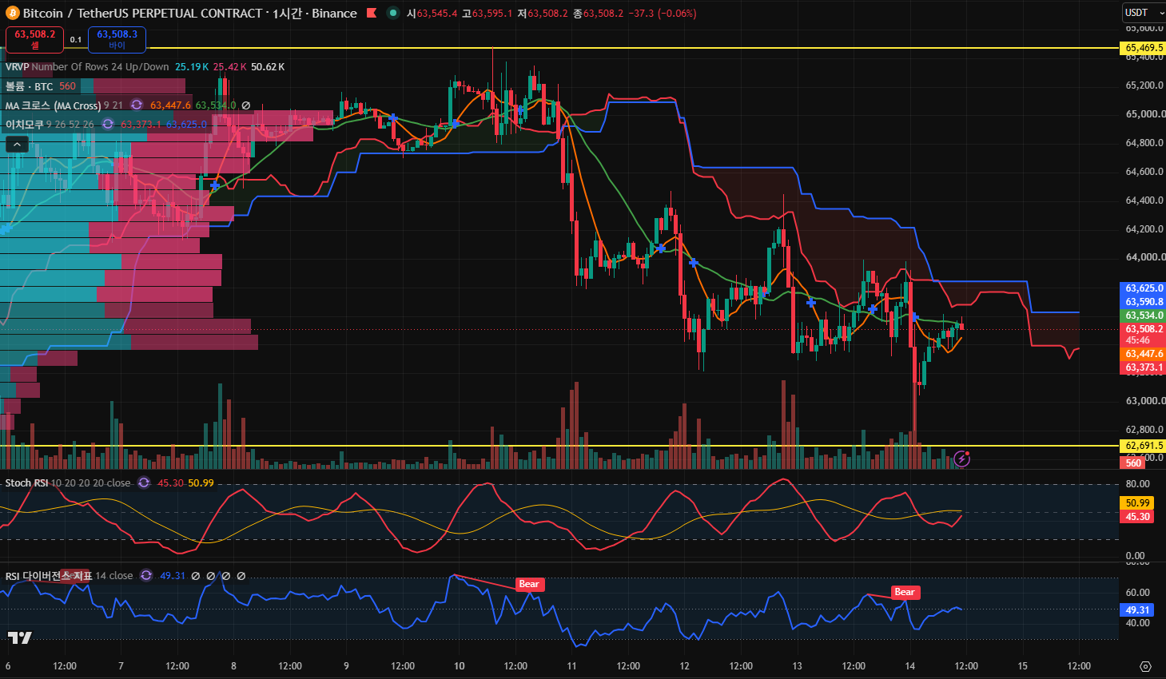The width and height of the screenshot is (1166, 679).
Task: Click the Binance exchange label in the title
Action: (334, 14)
